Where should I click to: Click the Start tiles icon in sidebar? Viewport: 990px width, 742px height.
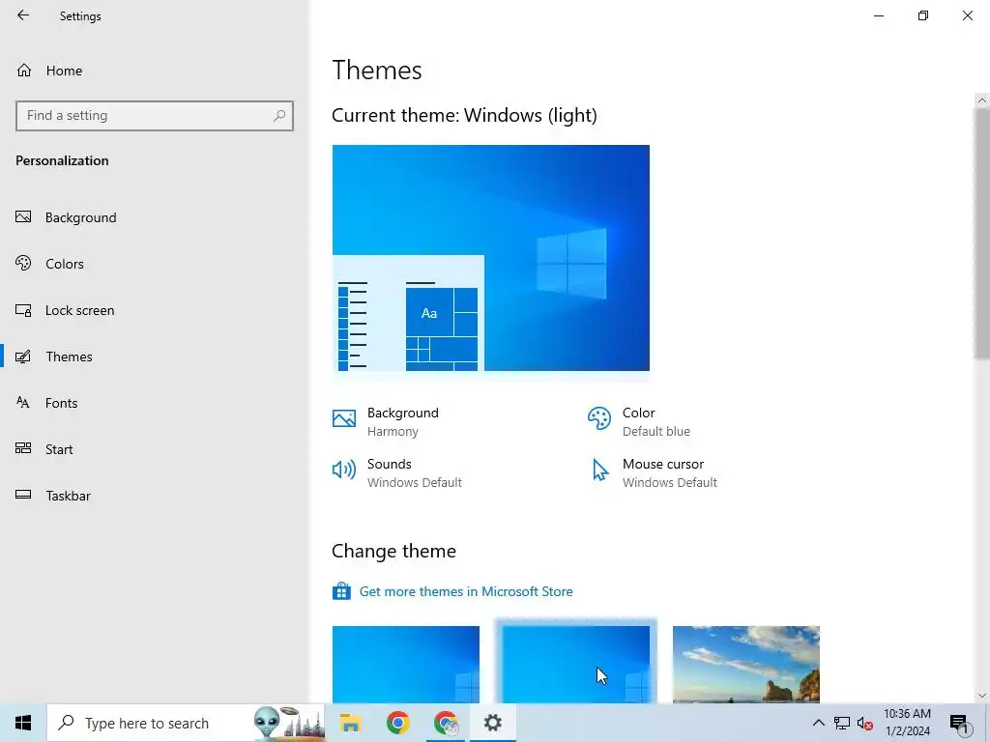click(x=23, y=448)
